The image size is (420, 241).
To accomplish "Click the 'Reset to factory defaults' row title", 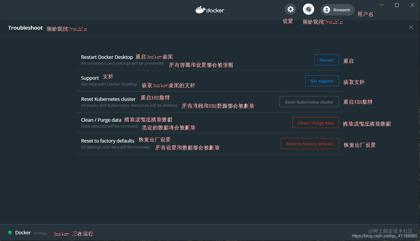I will 108,141.
